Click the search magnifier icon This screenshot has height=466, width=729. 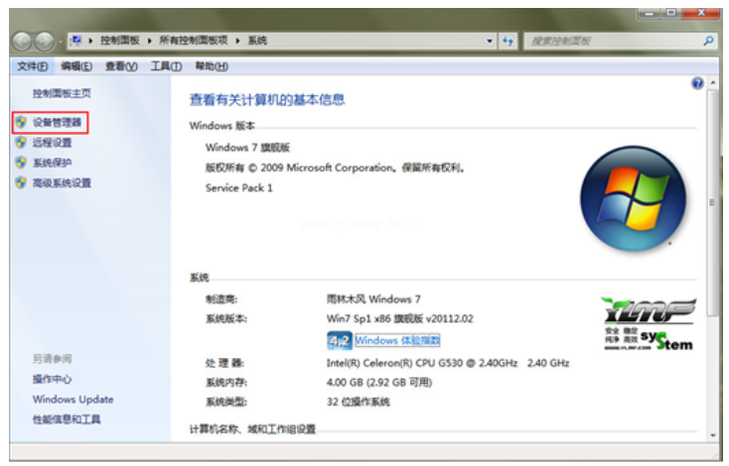[x=708, y=42]
